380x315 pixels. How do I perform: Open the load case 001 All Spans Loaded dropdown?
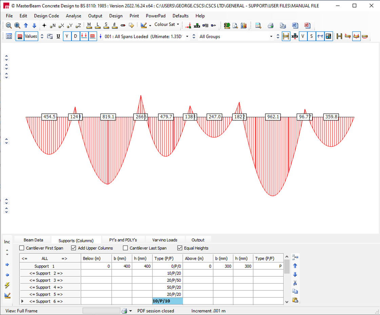click(187, 37)
